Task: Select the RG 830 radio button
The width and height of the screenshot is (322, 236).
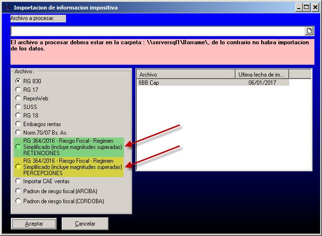Action: [19, 81]
